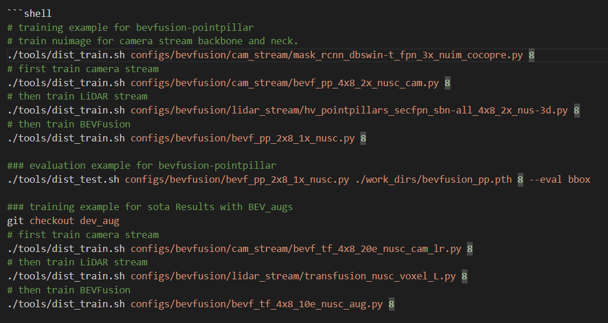The height and width of the screenshot is (323, 608).
Task: Click the ```shell code fence line
Action: 30,13
